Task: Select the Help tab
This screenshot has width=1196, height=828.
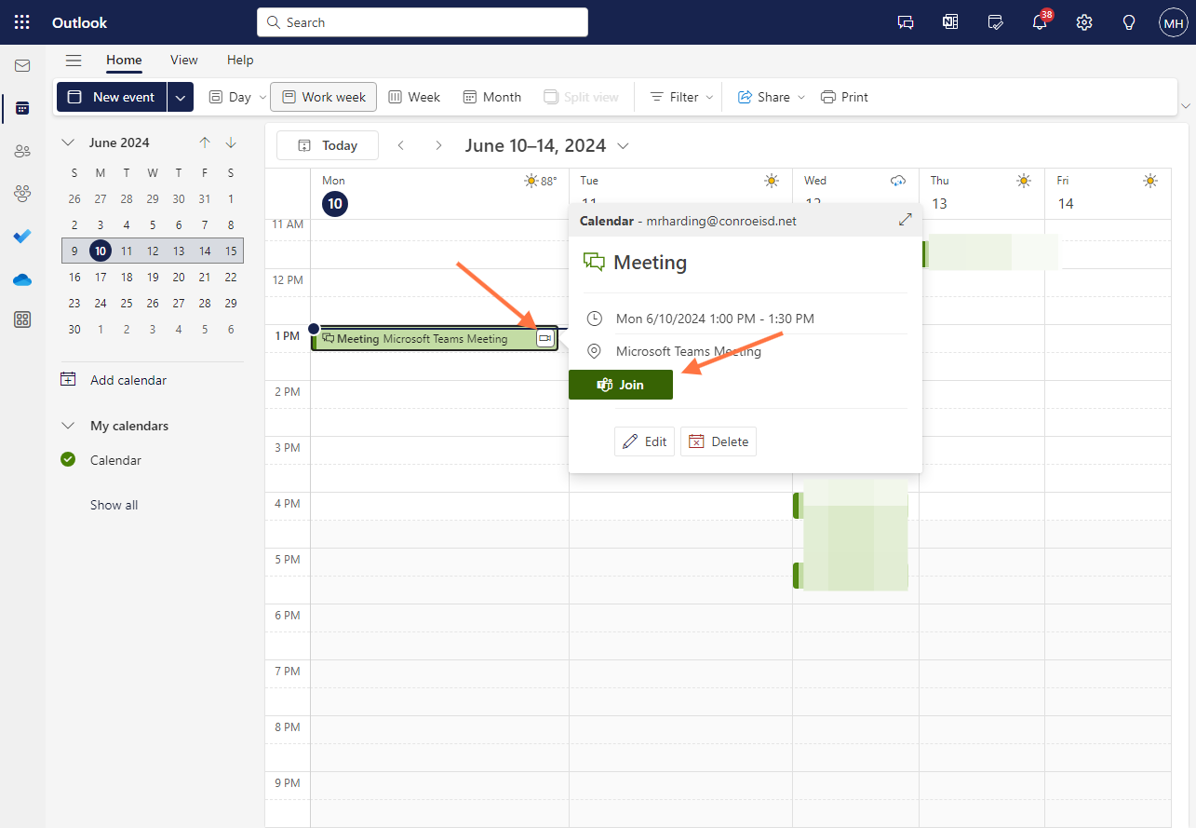Action: pyautogui.click(x=240, y=61)
